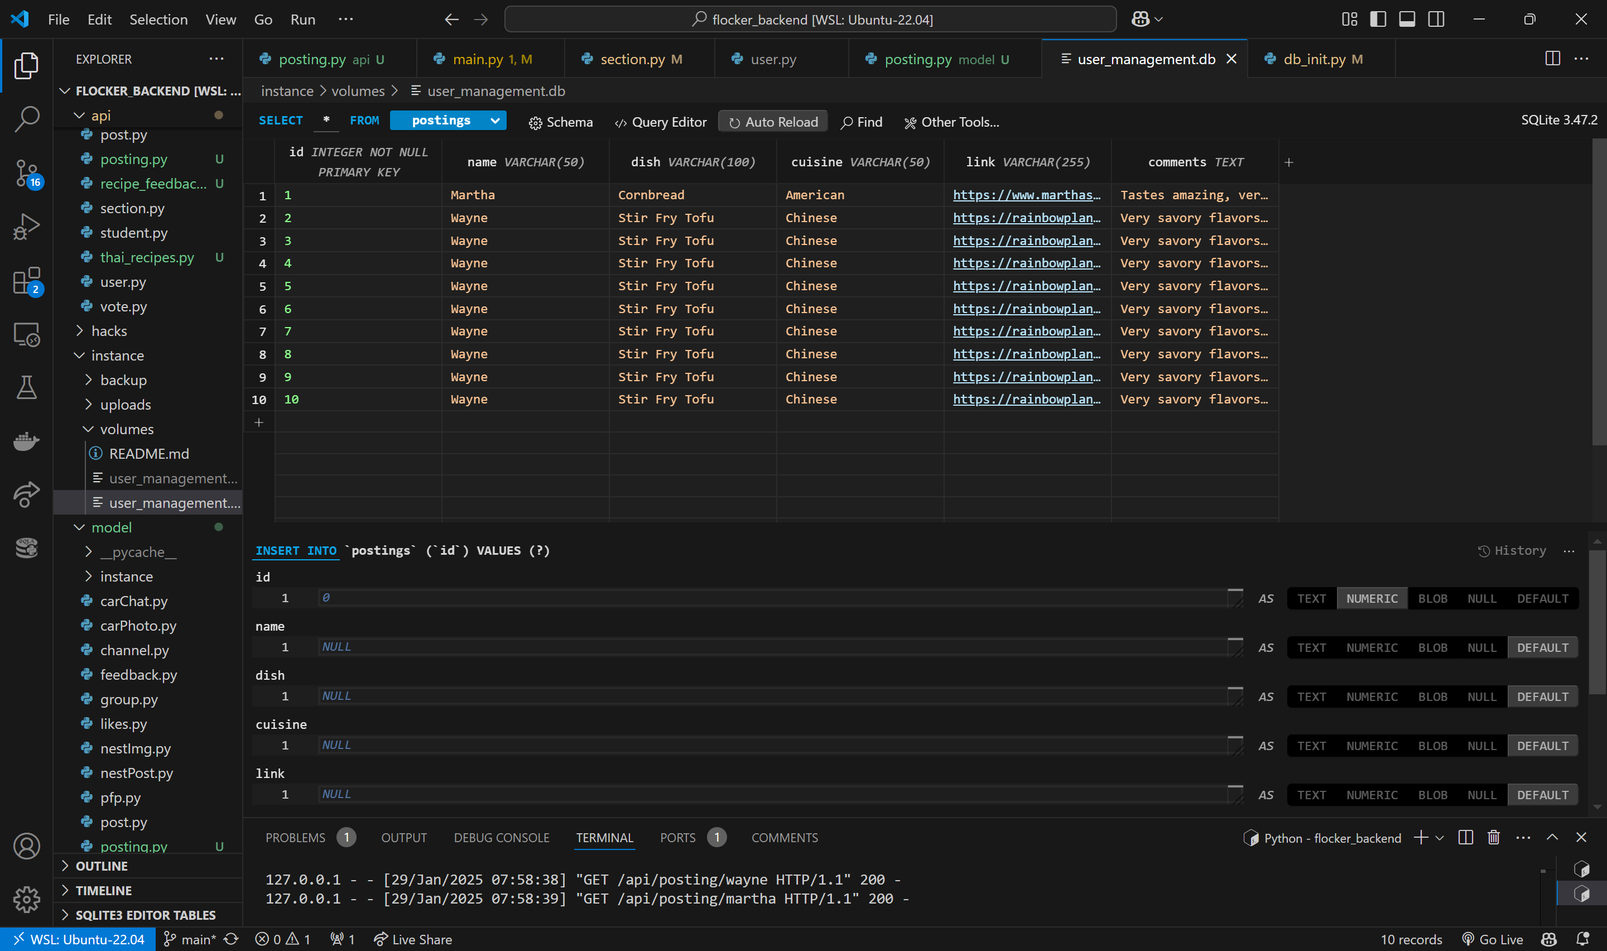This screenshot has height=951, width=1607.
Task: Open the Explorer view in activity bar
Action: point(26,66)
